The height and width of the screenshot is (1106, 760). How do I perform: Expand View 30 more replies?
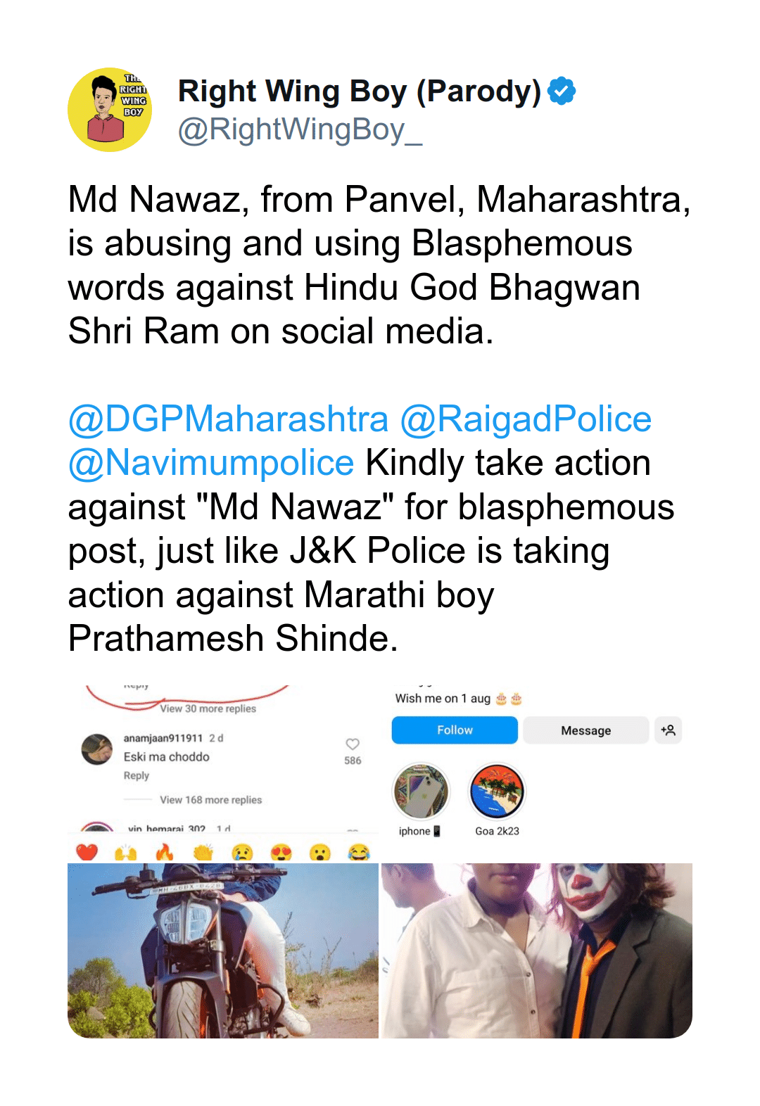(208, 708)
